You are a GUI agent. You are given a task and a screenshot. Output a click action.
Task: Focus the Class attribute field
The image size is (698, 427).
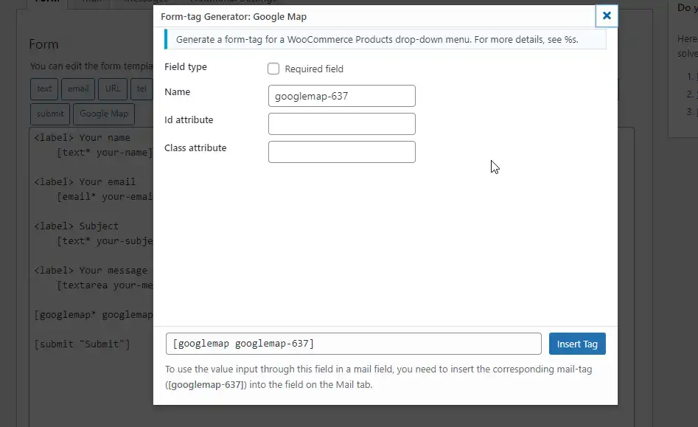pos(341,152)
